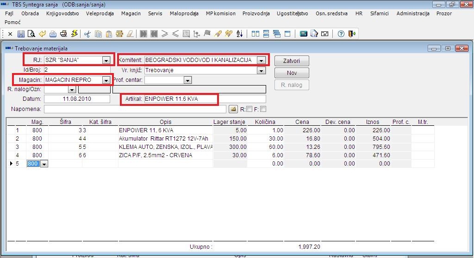Click the A-Z sort icon
Screen dimensions: 474x258
[x=239, y=34]
